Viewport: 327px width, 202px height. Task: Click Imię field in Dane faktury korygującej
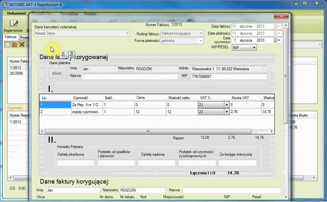(73, 190)
